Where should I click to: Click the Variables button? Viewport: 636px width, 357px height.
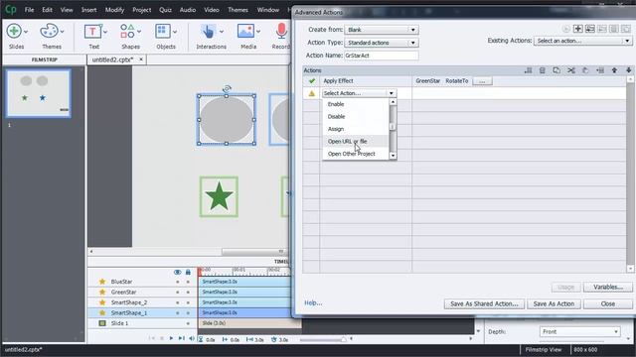607,287
